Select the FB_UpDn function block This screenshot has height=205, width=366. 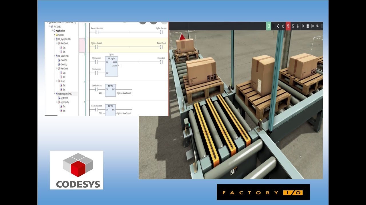[111, 66]
